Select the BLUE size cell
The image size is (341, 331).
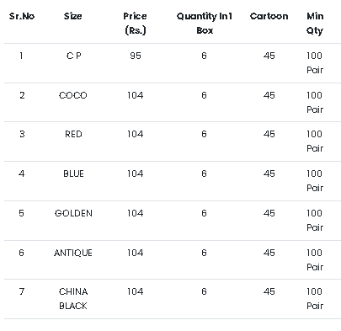click(73, 174)
